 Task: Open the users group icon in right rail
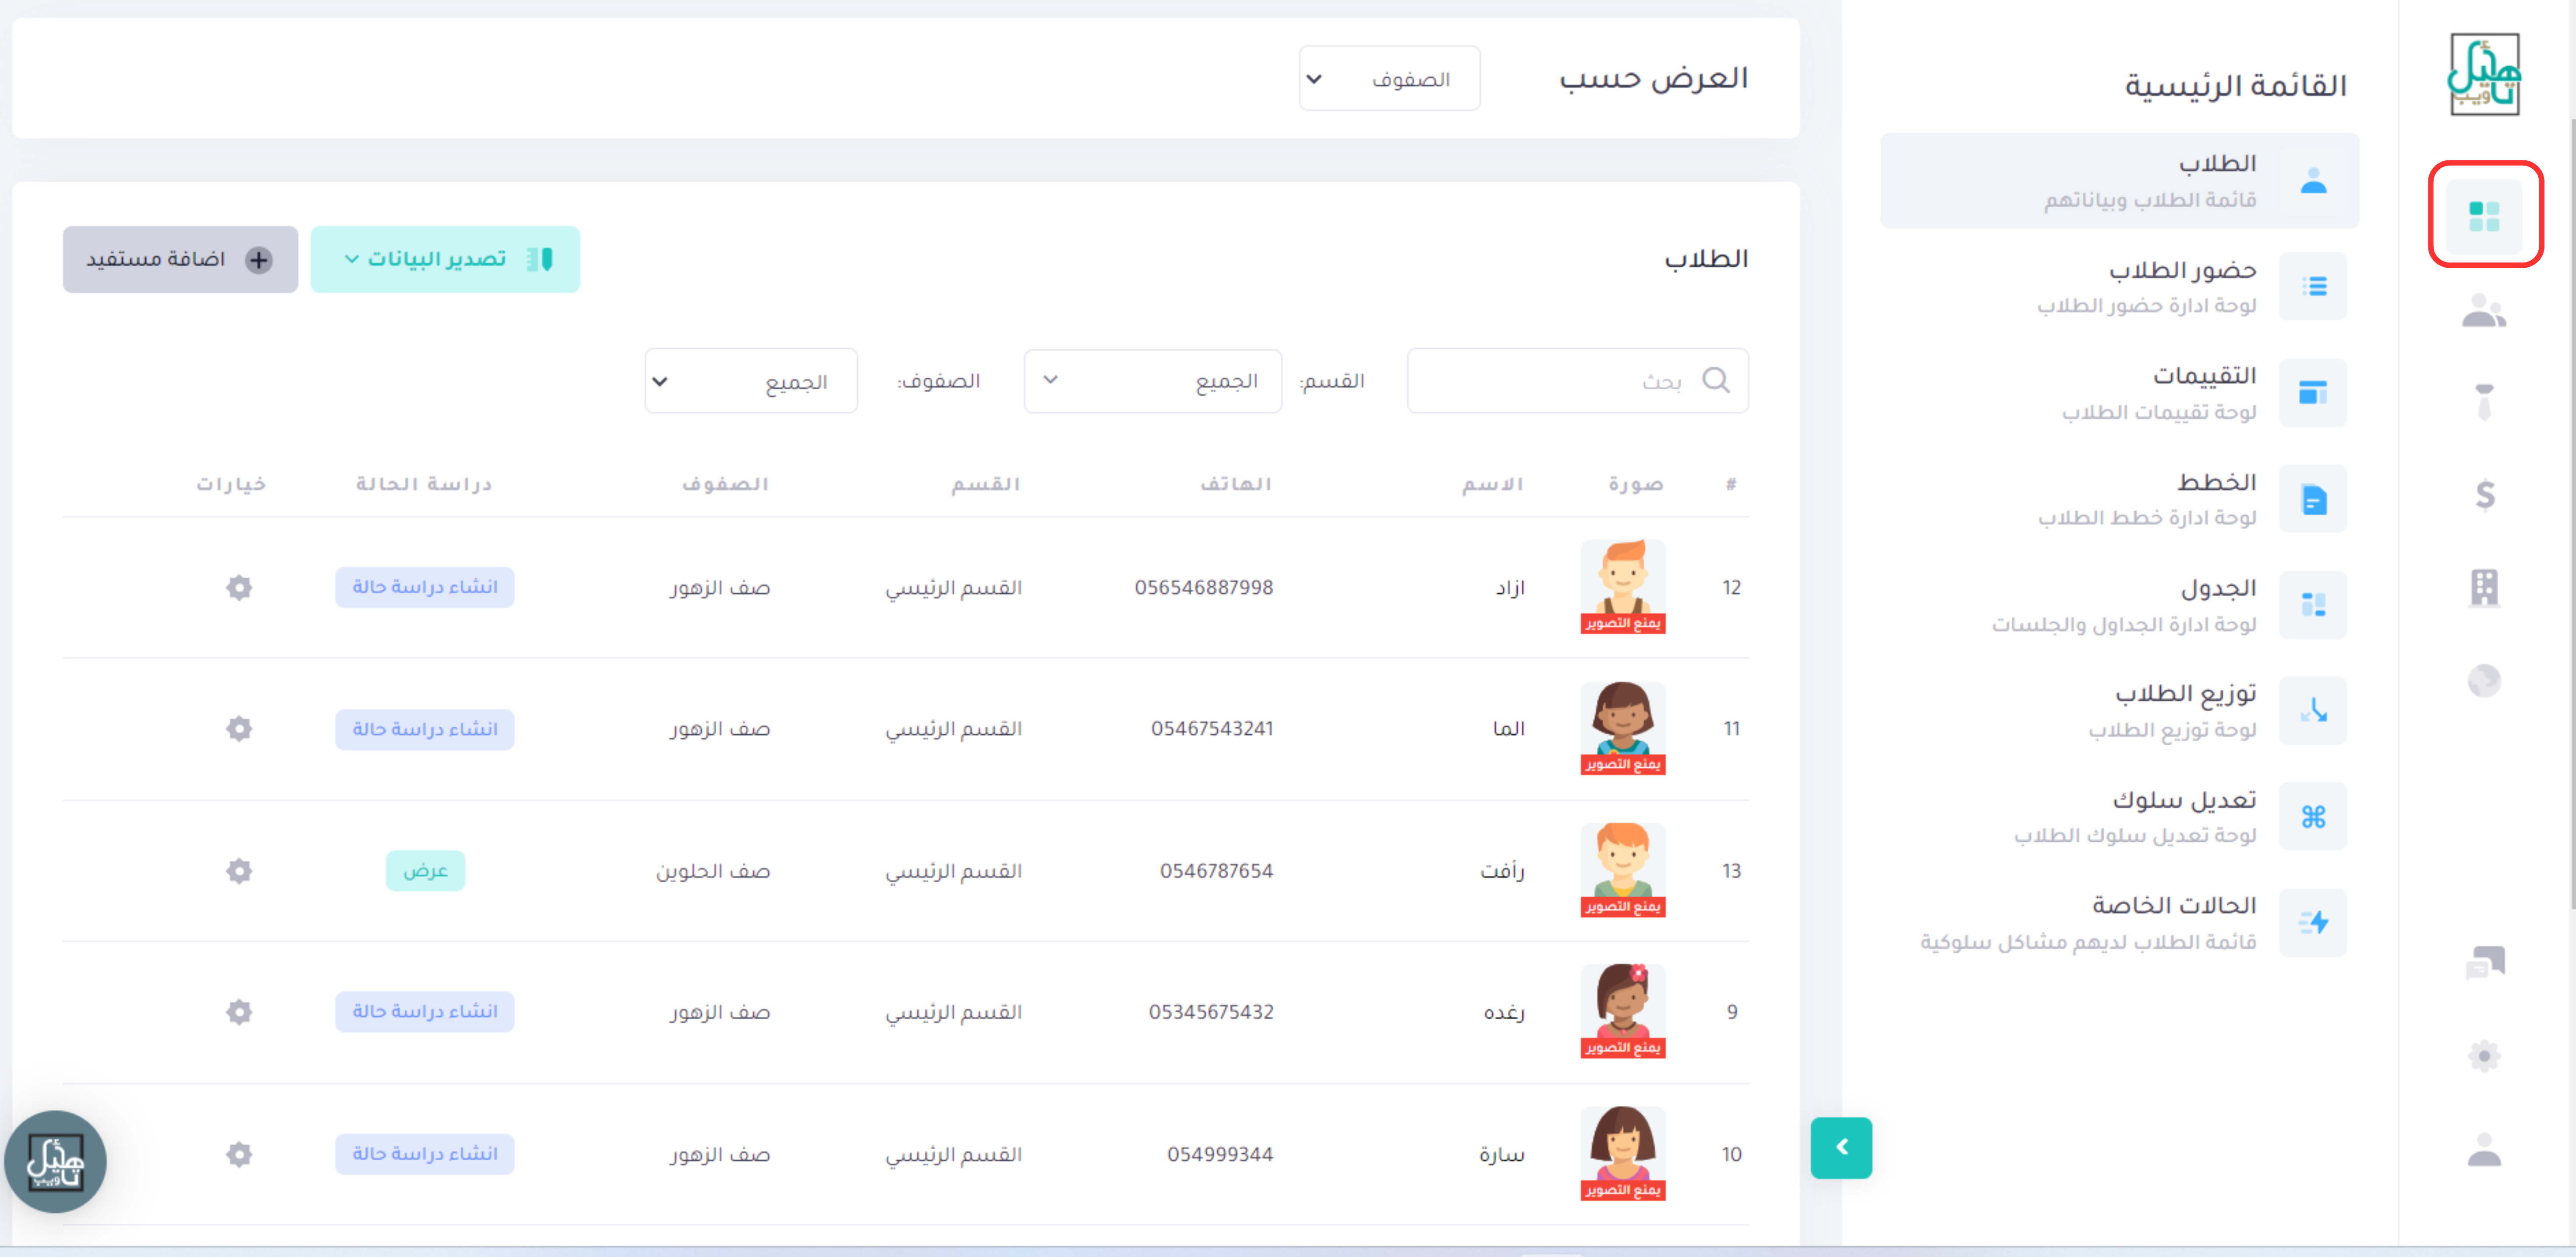pos(2484,310)
